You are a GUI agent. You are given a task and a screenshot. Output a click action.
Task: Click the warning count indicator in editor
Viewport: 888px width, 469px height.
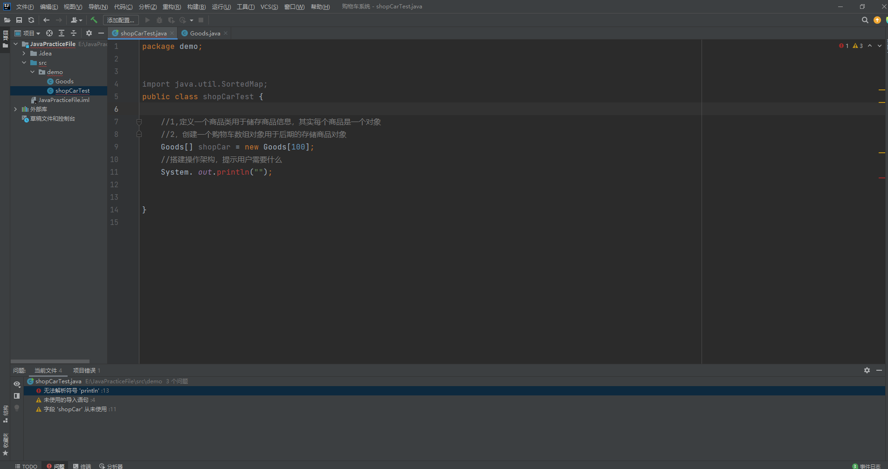point(858,46)
